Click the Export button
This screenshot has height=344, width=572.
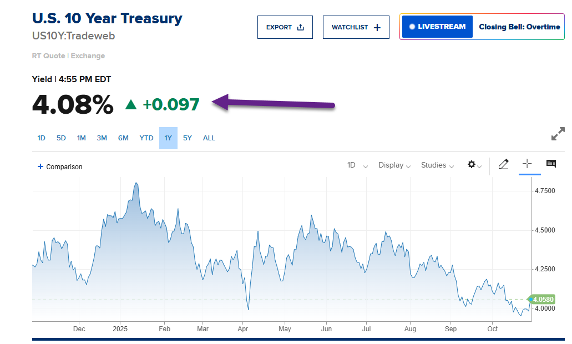[x=285, y=27]
